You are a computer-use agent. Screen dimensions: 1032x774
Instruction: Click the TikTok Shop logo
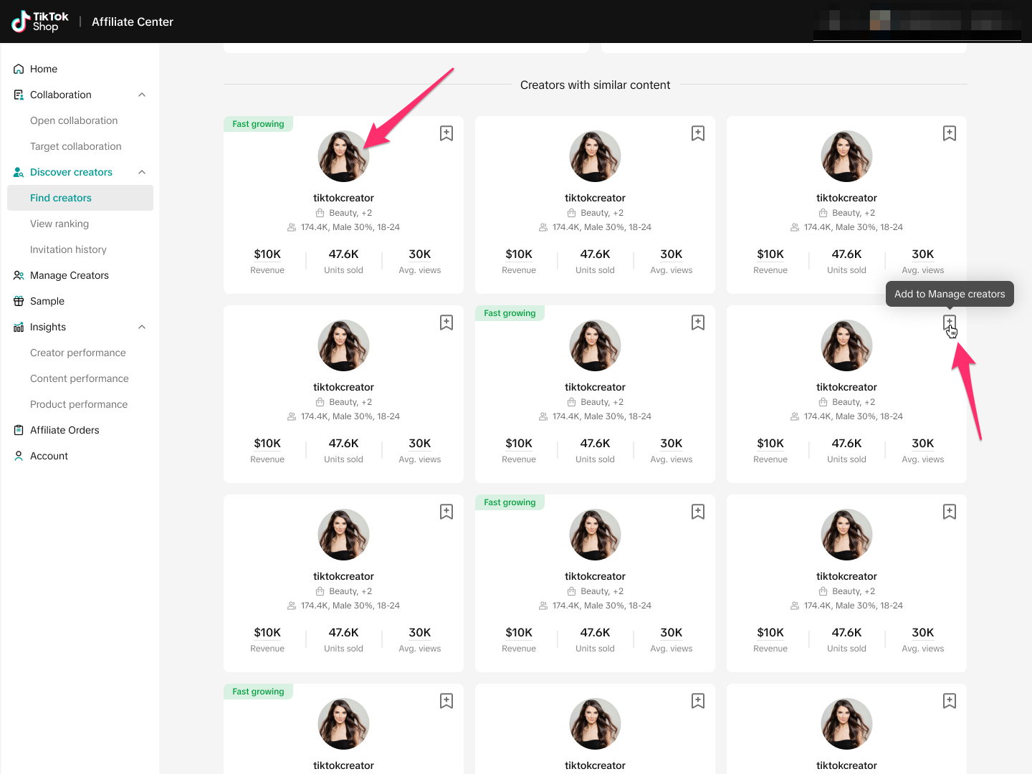tap(40, 21)
